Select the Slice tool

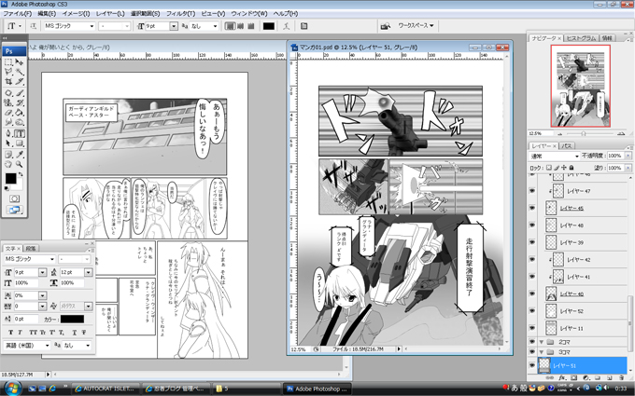point(19,82)
